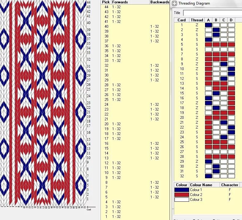Select the Colour 3 white swatch

tap(182, 200)
